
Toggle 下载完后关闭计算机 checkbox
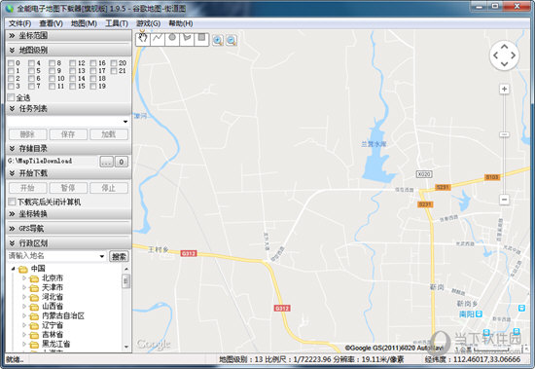[12, 202]
